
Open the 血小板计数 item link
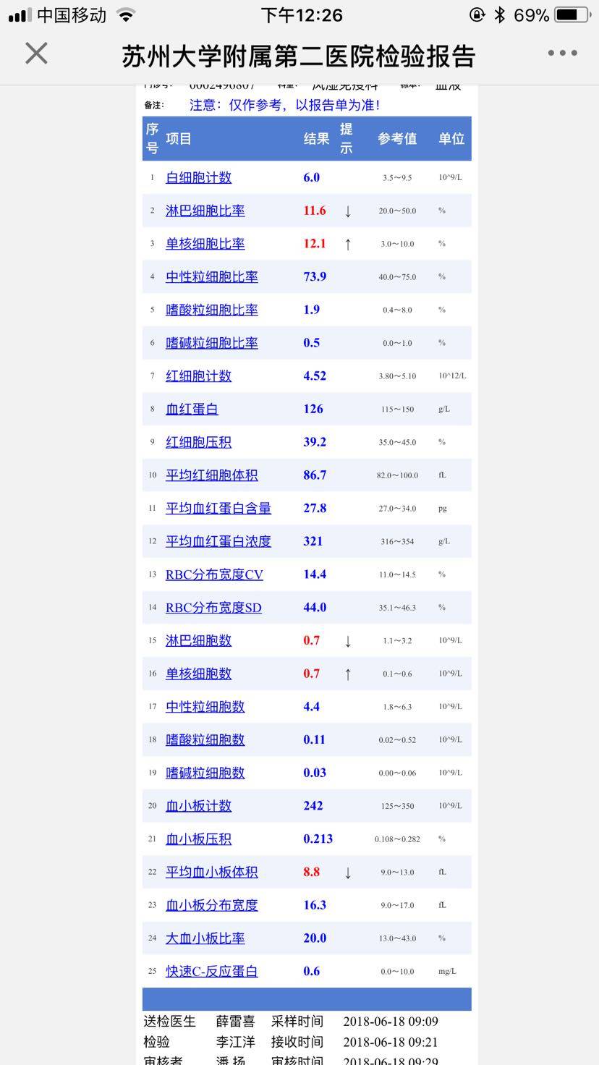pos(198,806)
